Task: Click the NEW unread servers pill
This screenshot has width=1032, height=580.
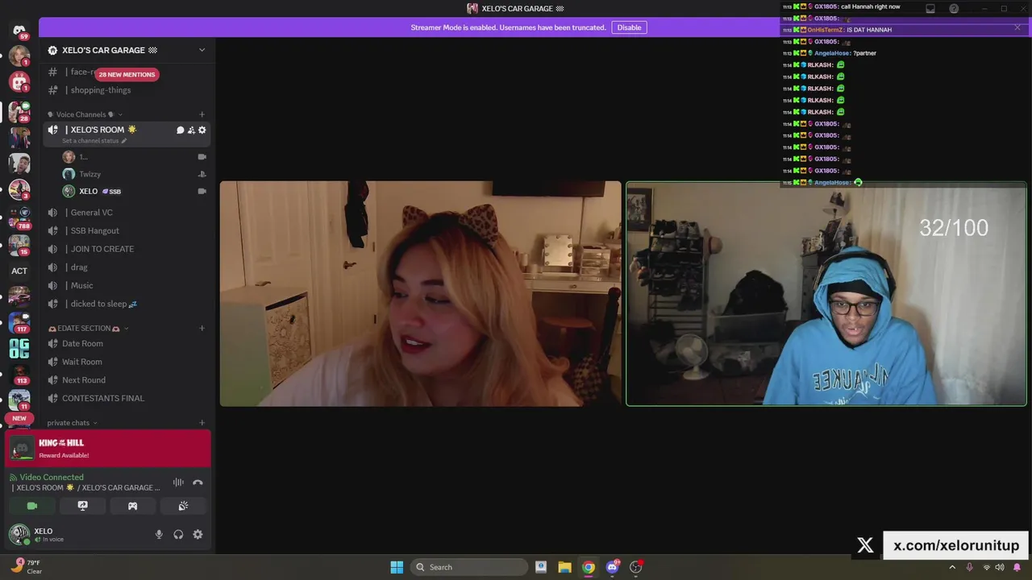Action: point(19,418)
